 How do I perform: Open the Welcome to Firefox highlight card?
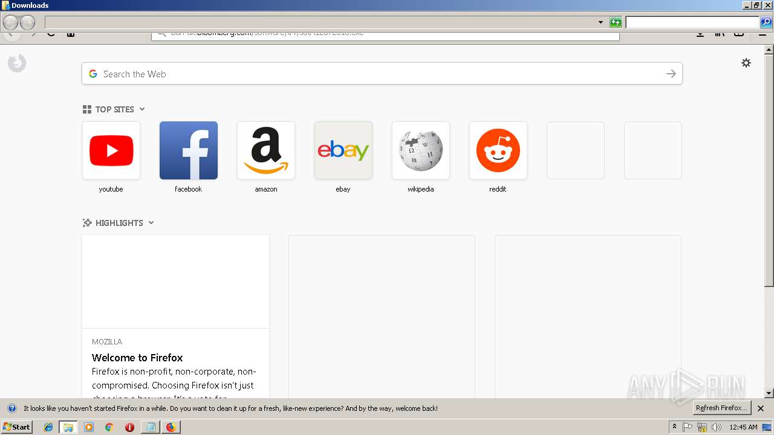coord(175,317)
